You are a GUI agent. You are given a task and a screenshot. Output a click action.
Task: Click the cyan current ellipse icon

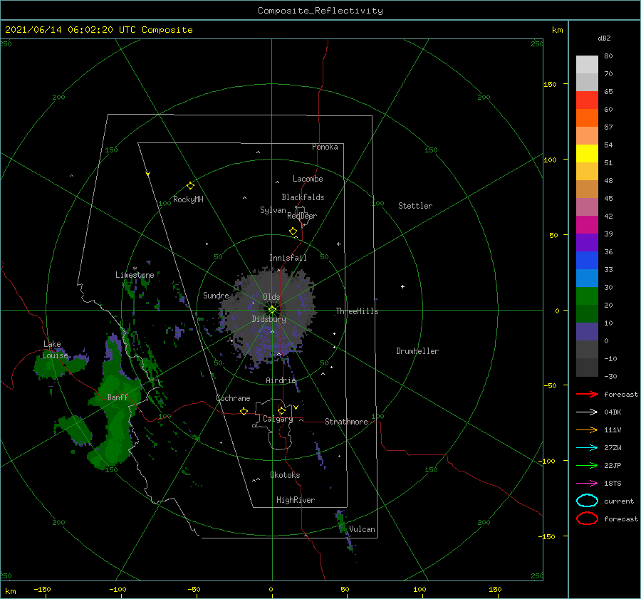pyautogui.click(x=587, y=501)
